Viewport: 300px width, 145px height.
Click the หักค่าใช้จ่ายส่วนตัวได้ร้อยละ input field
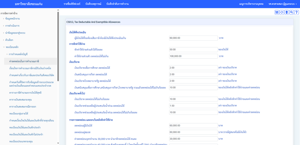[x=193, y=50]
